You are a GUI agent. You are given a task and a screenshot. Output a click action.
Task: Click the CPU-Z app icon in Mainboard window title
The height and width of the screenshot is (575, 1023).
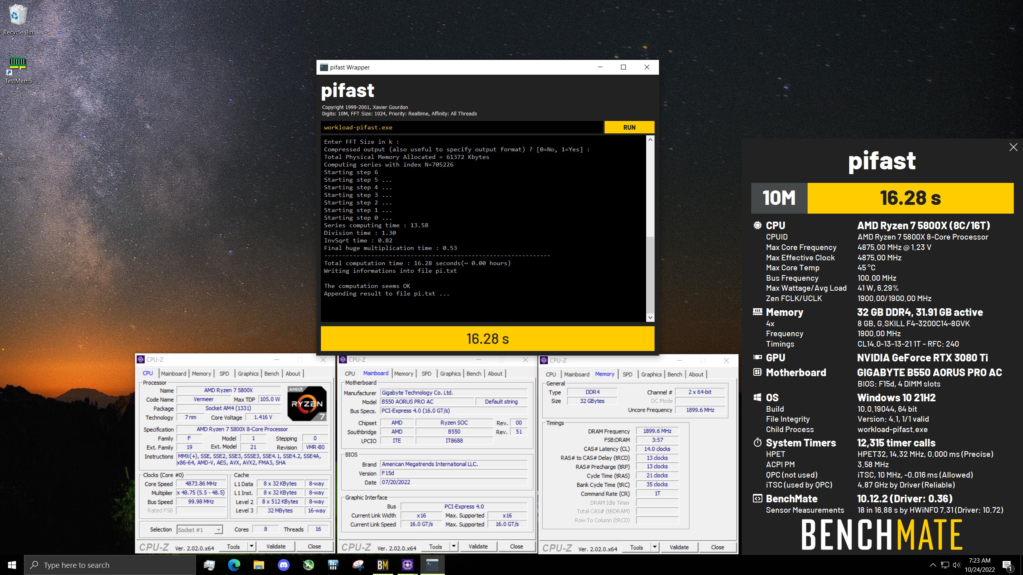click(343, 359)
